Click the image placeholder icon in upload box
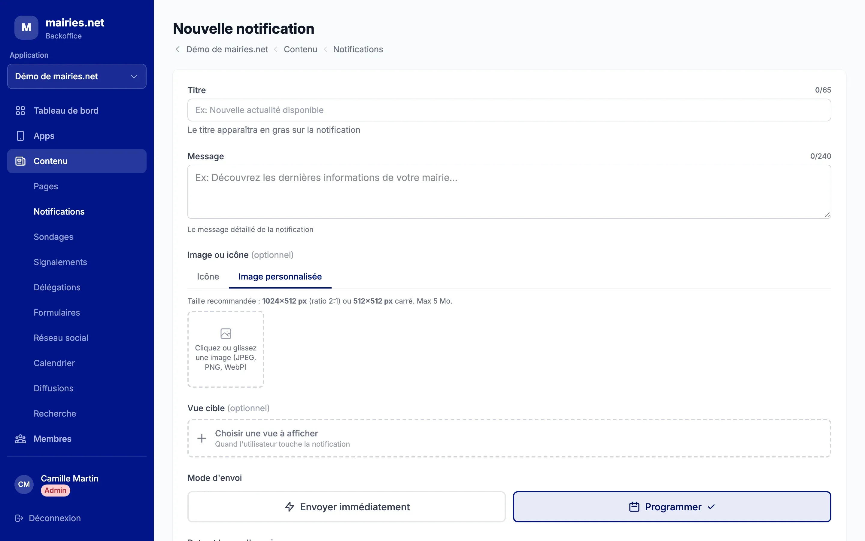The image size is (865, 541). 226,334
